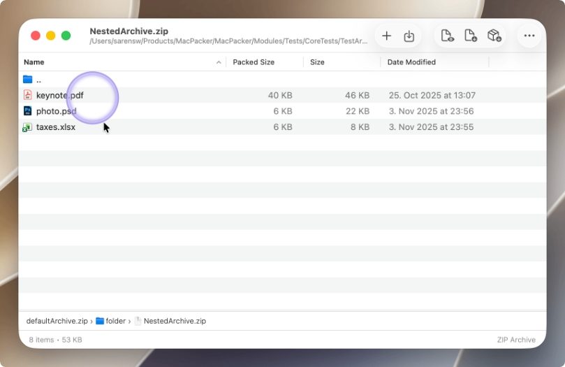Select the '..' parent directory row
565x367 pixels.
(282, 79)
